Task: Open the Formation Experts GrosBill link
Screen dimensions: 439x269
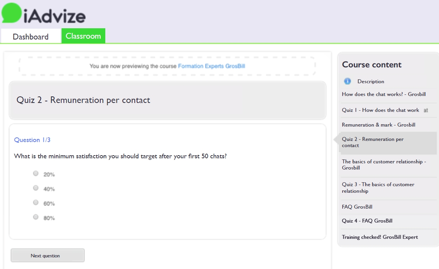Action: (211, 66)
